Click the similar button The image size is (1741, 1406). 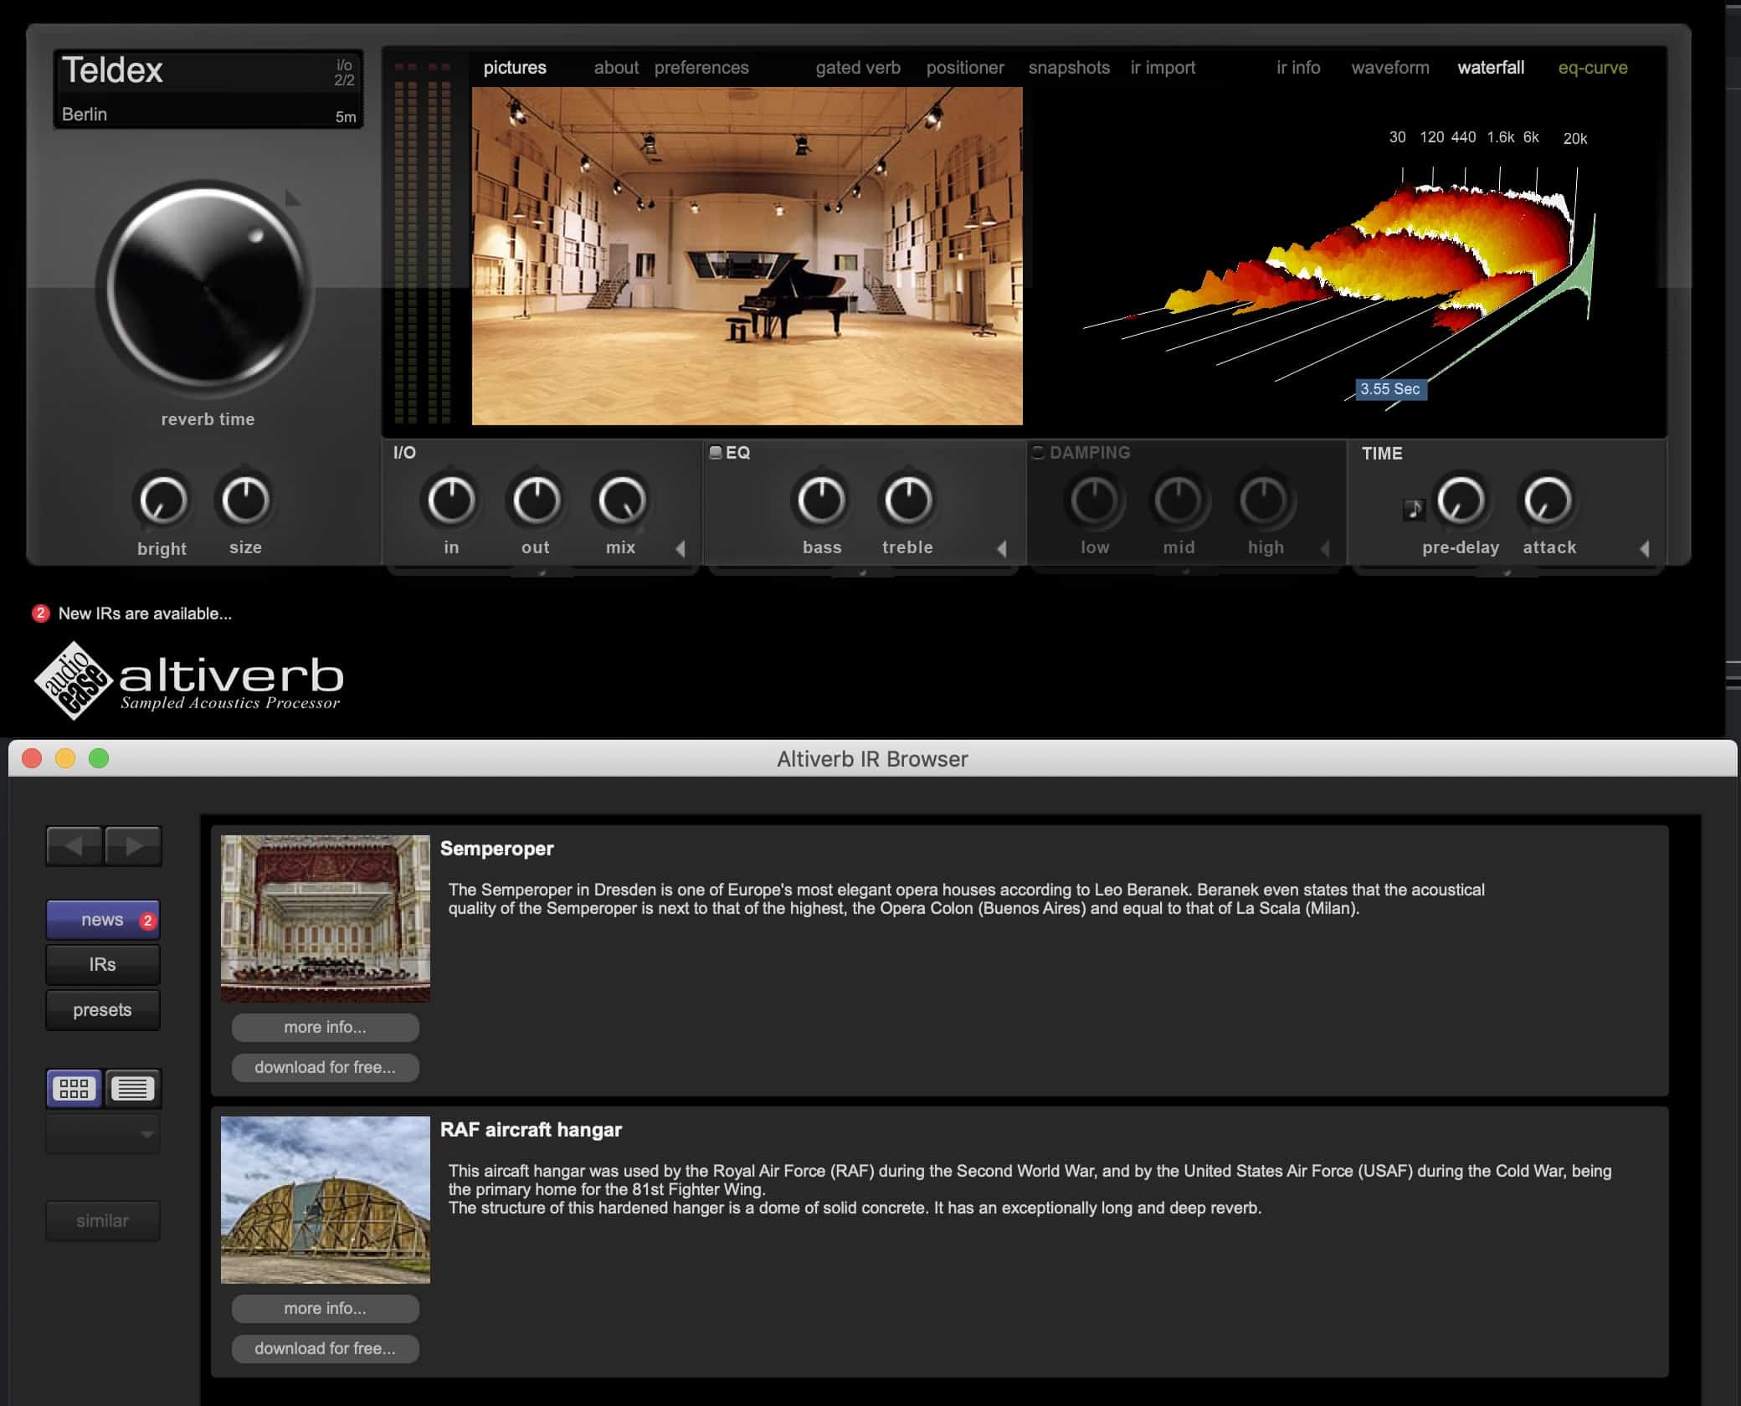coord(103,1221)
